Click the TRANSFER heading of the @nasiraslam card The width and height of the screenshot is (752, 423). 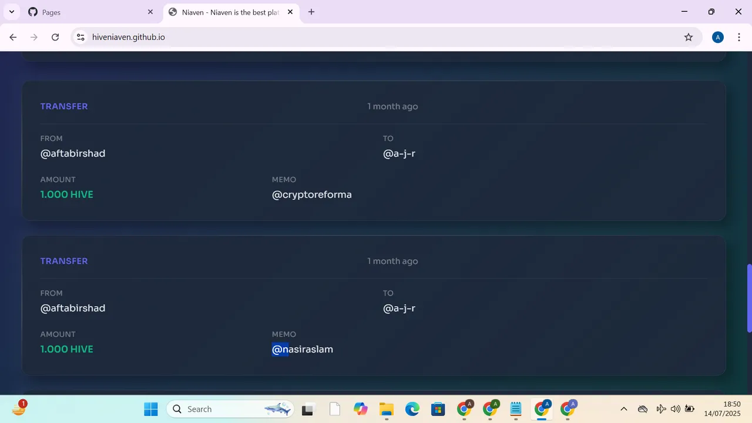(64, 261)
